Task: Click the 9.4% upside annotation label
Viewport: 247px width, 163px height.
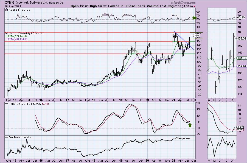Action: tap(196, 36)
